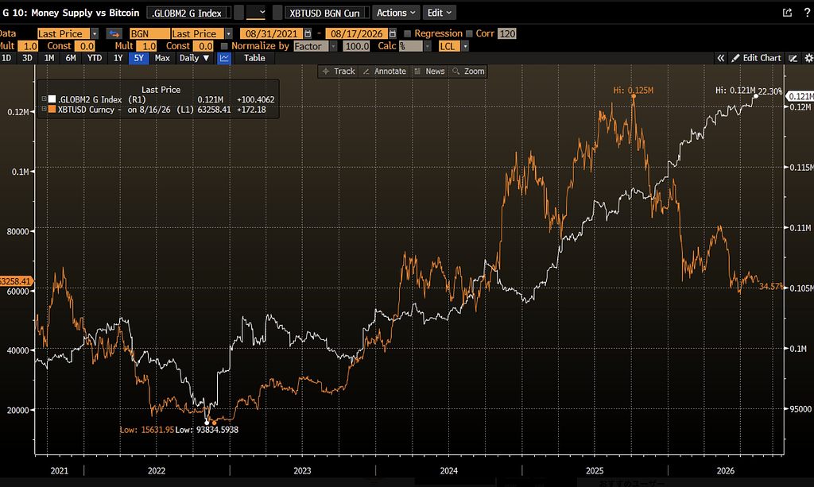Open the blank dropdown between the security fields
The width and height of the screenshot is (814, 487).
pyautogui.click(x=255, y=13)
